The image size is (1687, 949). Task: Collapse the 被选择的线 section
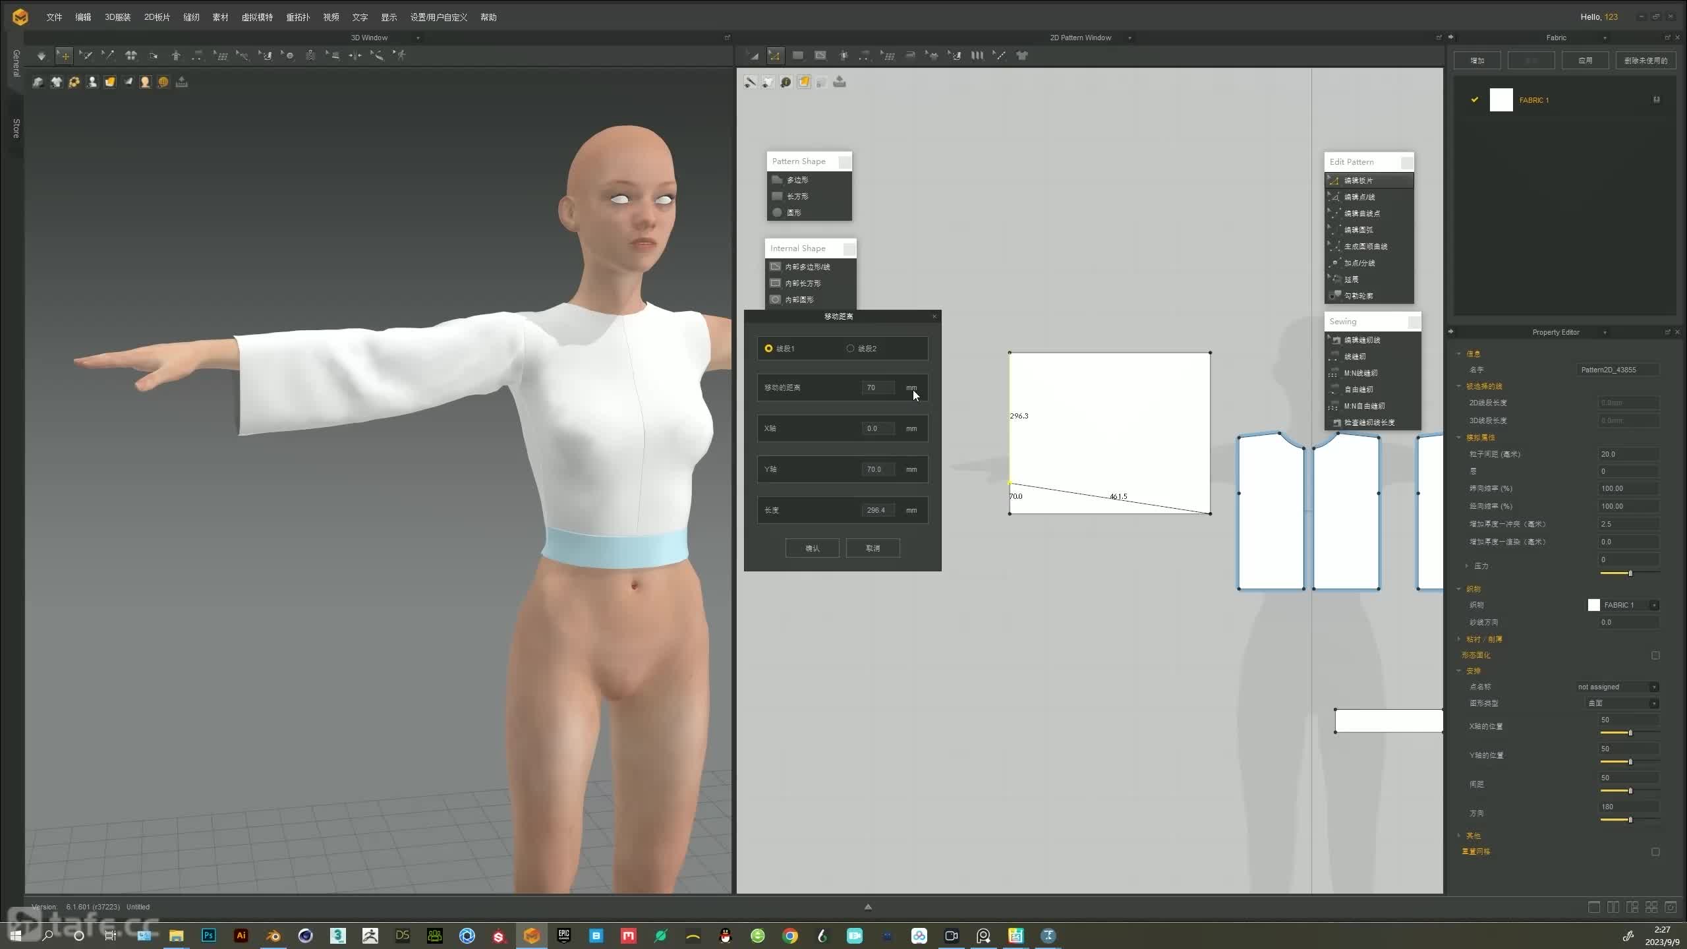(x=1459, y=386)
